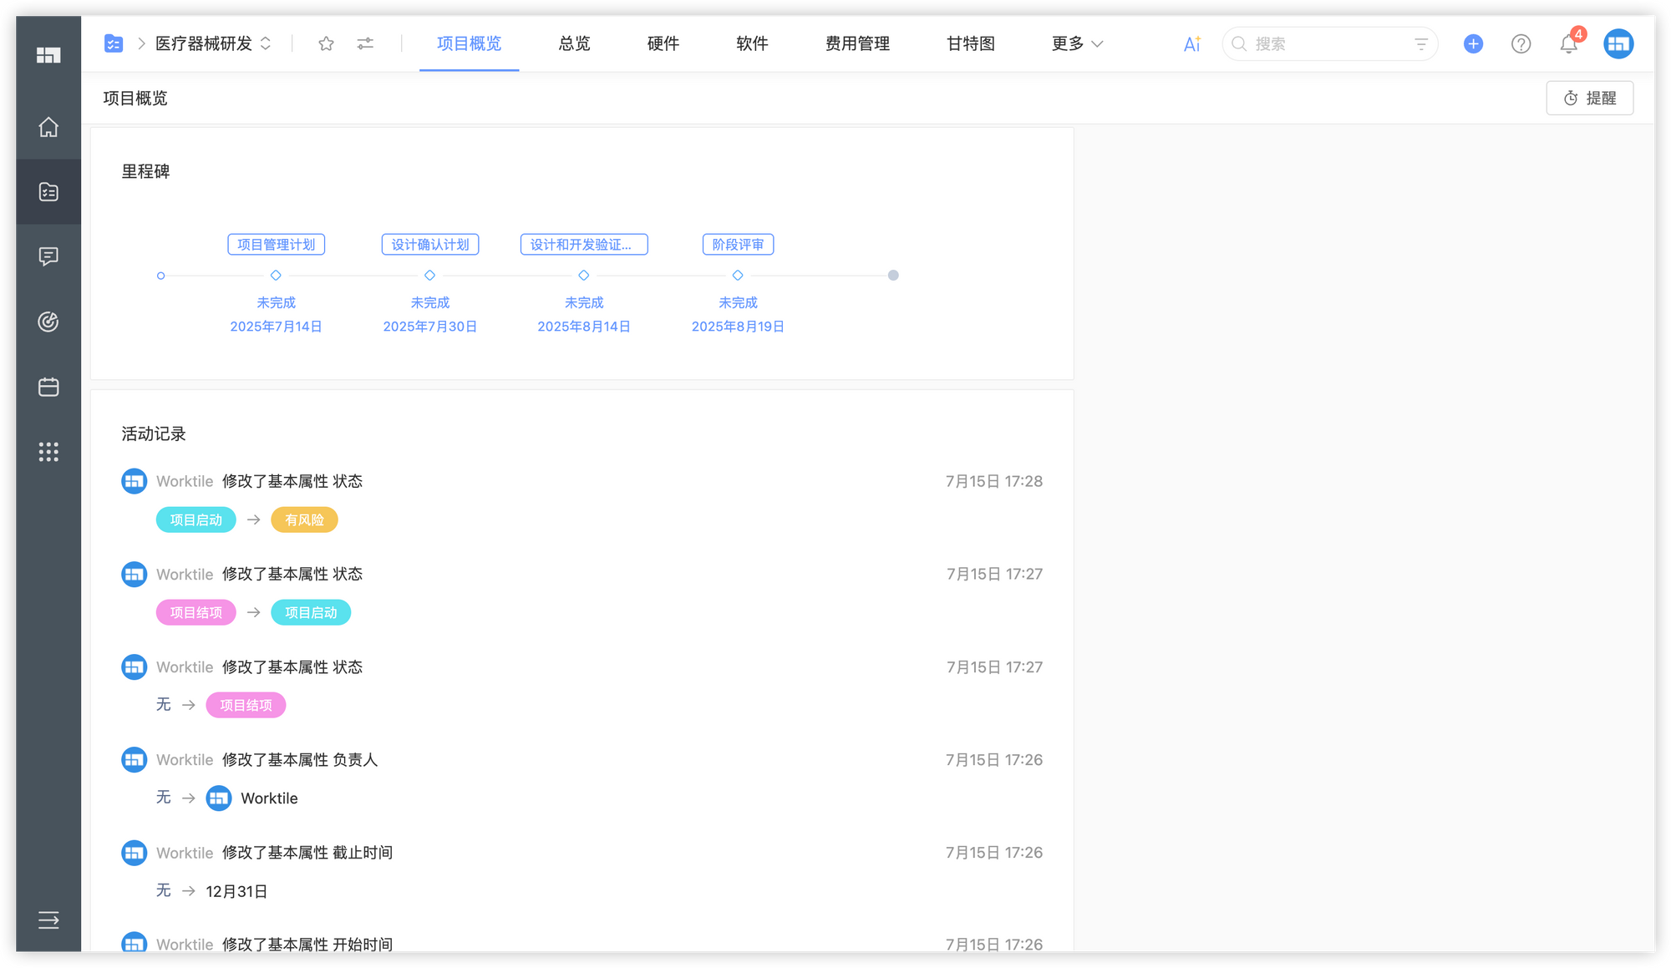Expand the sidebar using the bottom toggle
The height and width of the screenshot is (968, 1671).
click(x=48, y=920)
